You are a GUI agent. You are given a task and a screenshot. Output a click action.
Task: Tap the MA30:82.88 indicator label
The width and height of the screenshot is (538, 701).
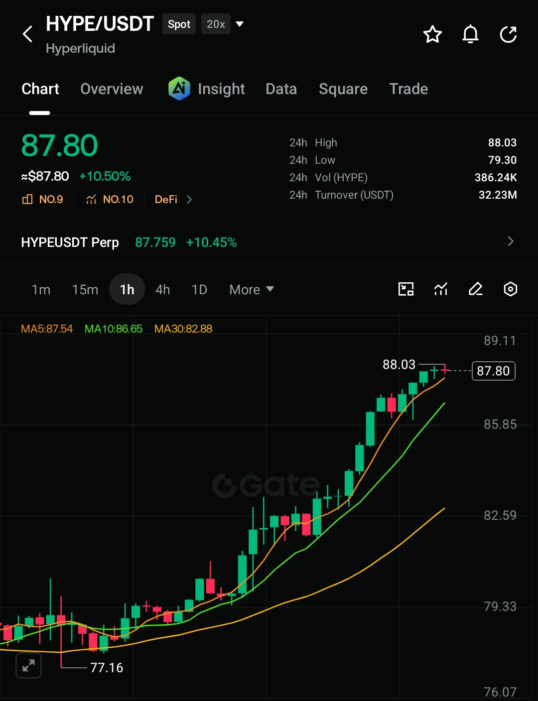click(183, 329)
